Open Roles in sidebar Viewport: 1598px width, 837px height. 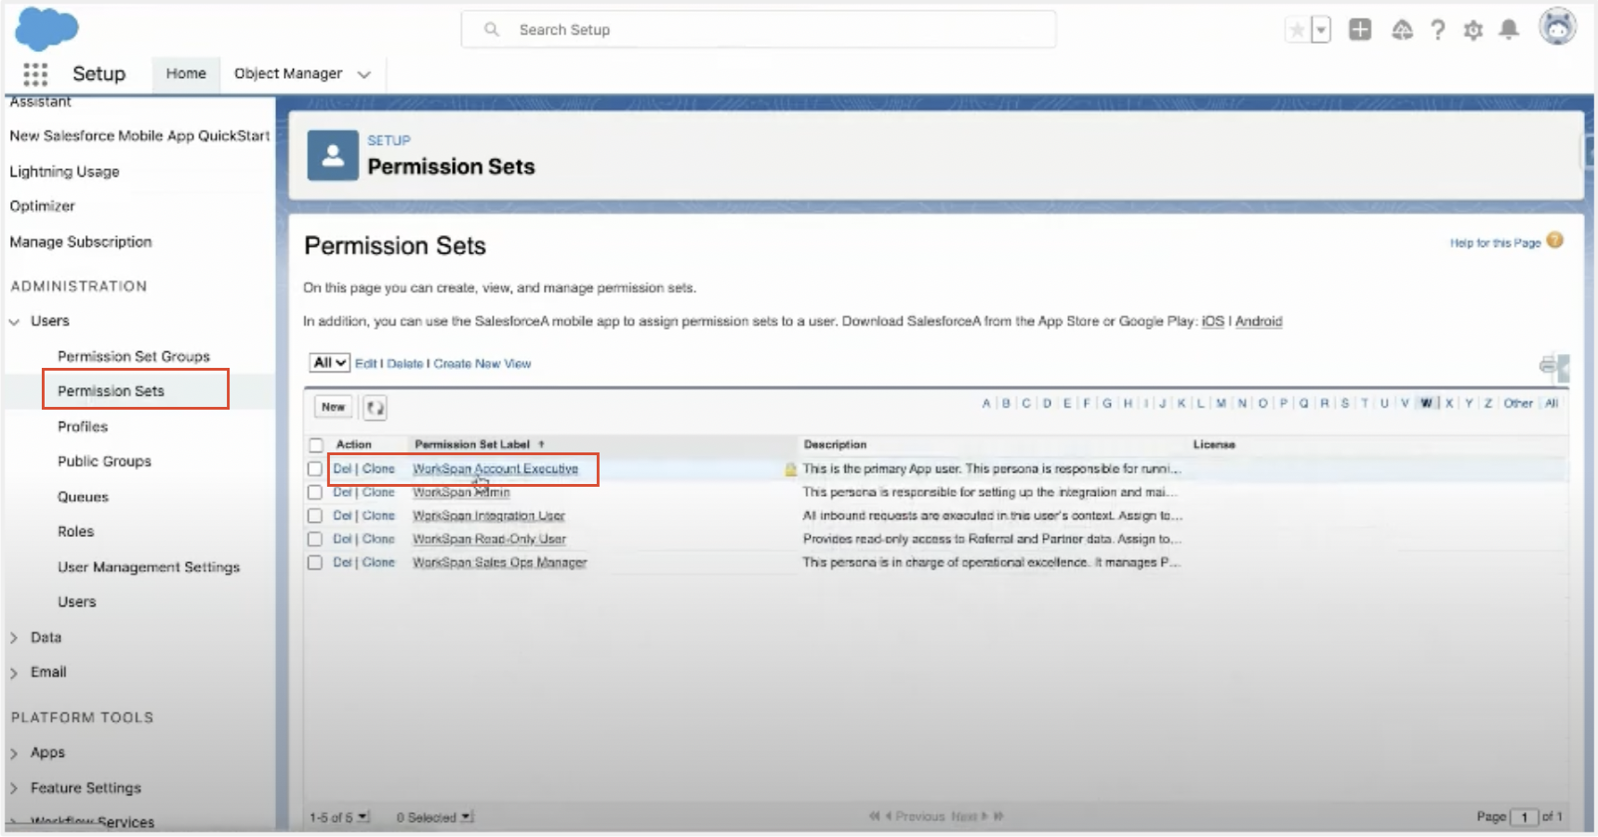coord(75,531)
